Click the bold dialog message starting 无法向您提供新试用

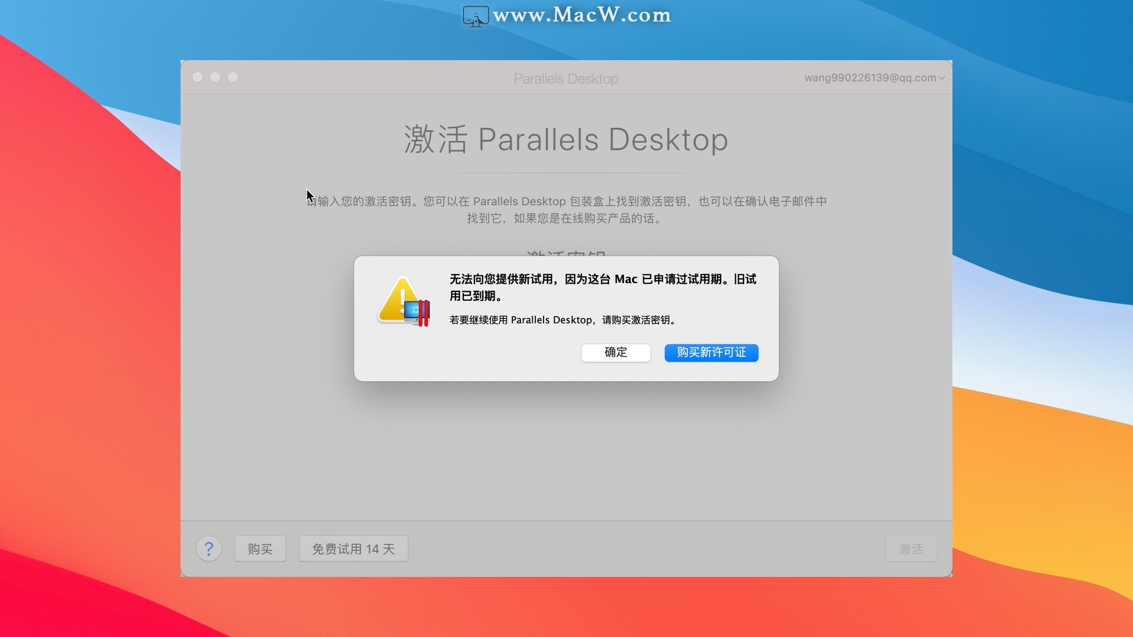click(x=602, y=287)
